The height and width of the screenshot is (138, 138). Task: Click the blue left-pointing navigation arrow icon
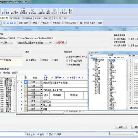click(x=11, y=23)
